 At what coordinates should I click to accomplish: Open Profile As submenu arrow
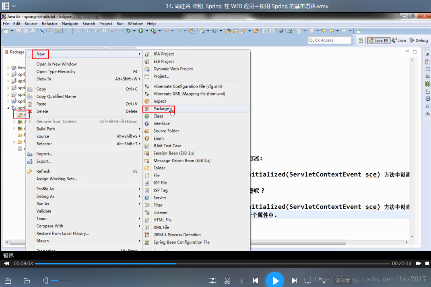tap(139, 189)
